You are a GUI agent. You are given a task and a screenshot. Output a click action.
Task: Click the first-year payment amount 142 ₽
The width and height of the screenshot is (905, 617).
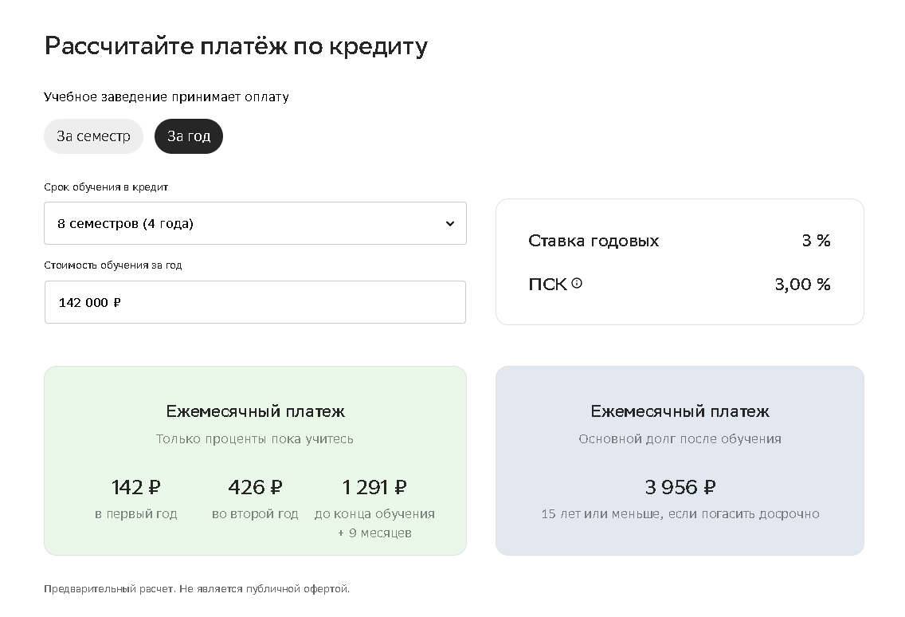(x=135, y=487)
